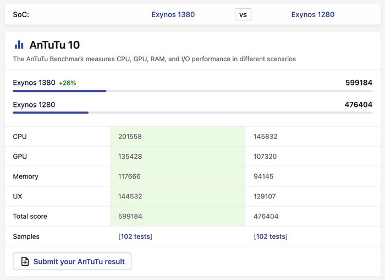Viewport: 385px width, 280px height.
Task: Click the AnTuTu bar chart icon
Action: [19, 45]
